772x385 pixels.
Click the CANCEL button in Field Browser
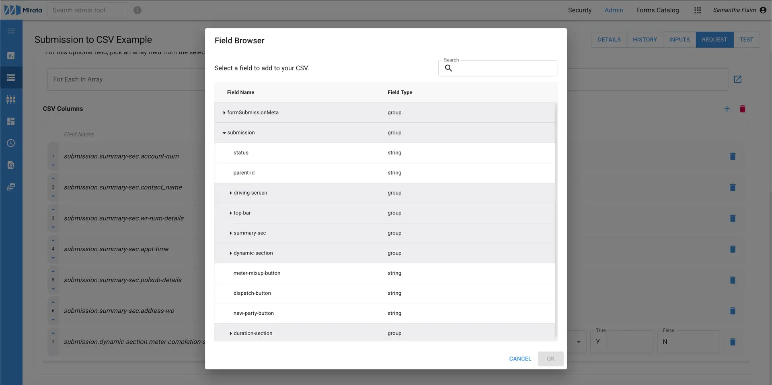click(x=520, y=359)
